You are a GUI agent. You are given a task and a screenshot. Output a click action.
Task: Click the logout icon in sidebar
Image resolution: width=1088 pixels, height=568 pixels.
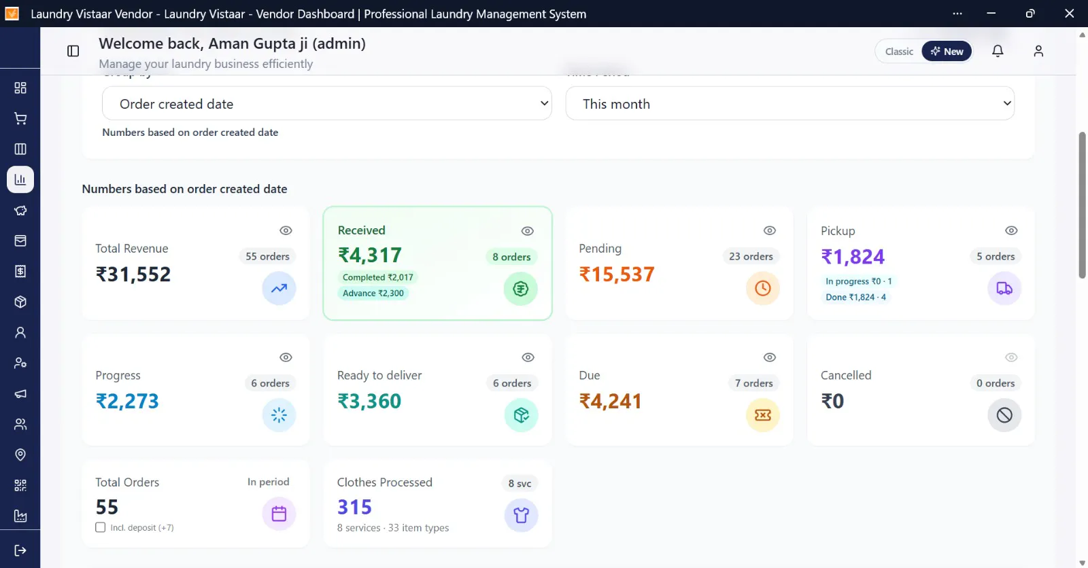pyautogui.click(x=20, y=550)
